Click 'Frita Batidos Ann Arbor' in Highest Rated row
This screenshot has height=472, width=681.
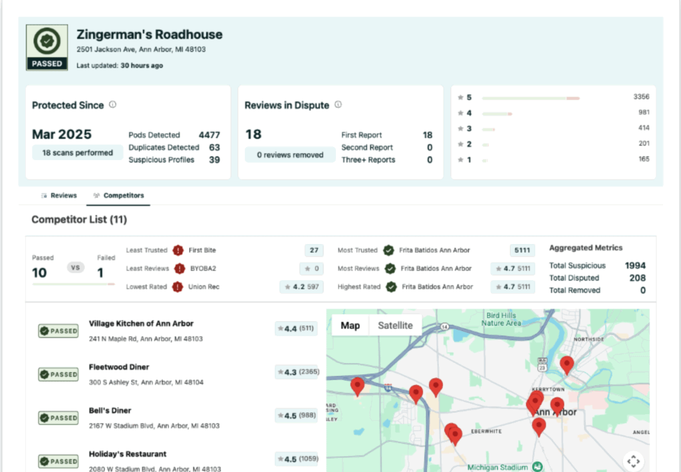click(438, 287)
